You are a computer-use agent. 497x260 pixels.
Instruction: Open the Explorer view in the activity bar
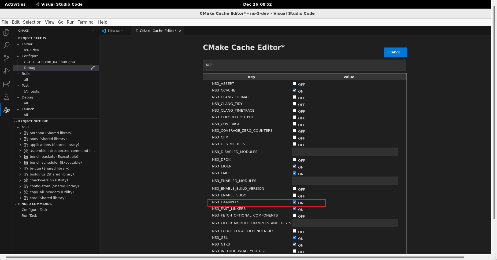6,32
